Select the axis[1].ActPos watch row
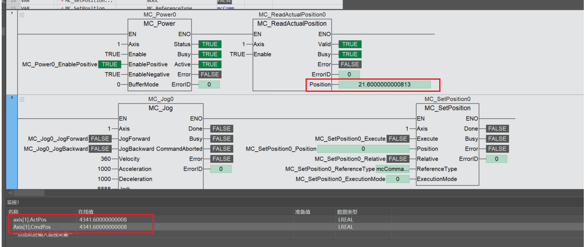Viewport: 588px width, 247px height. tap(295, 219)
